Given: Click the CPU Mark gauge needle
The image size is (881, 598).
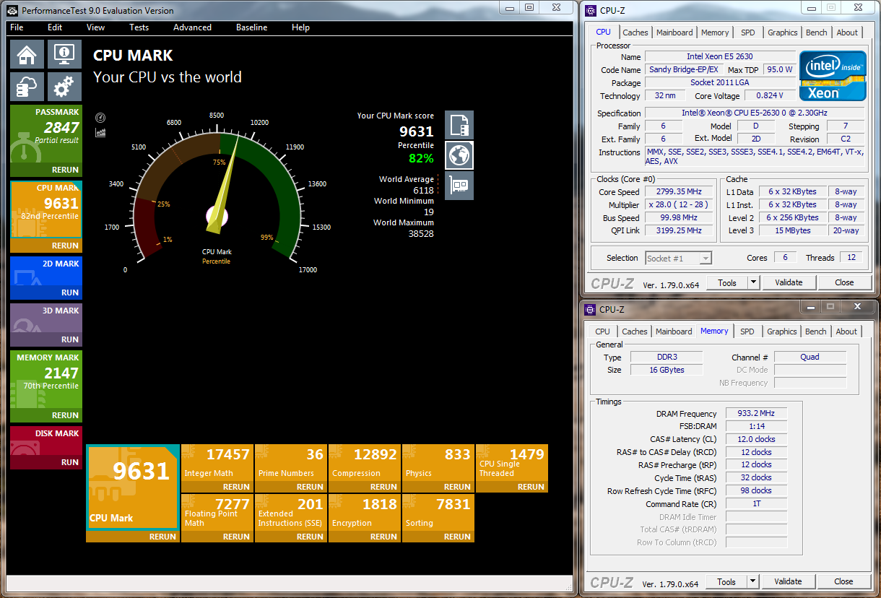Looking at the screenshot, I should pyautogui.click(x=225, y=186).
